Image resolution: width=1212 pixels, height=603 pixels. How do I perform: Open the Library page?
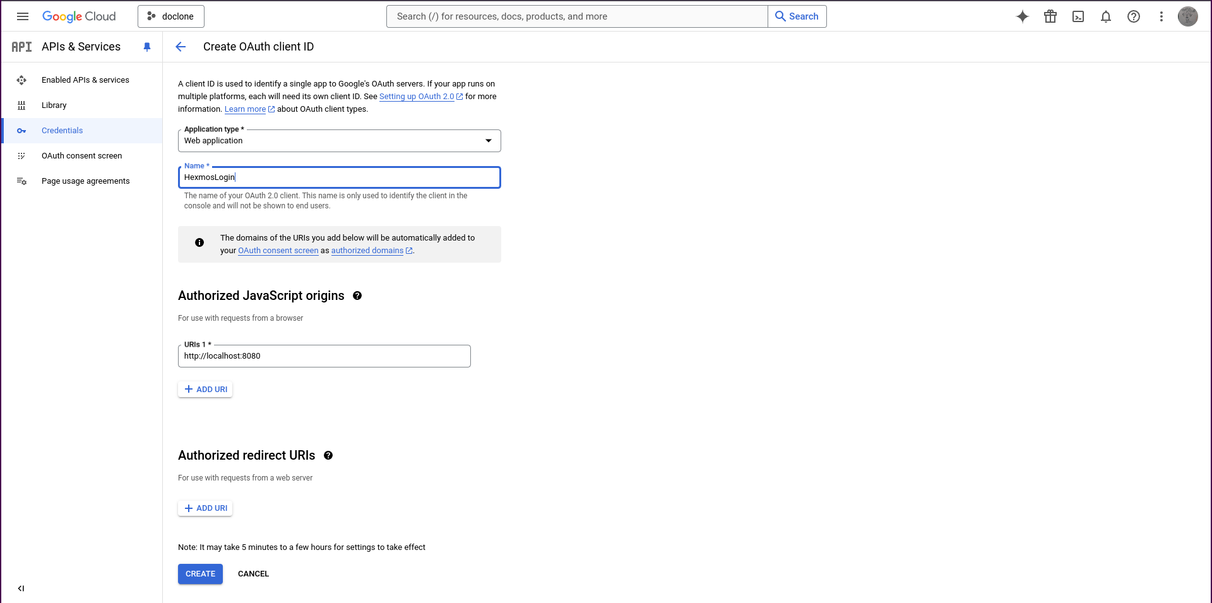[x=54, y=105]
